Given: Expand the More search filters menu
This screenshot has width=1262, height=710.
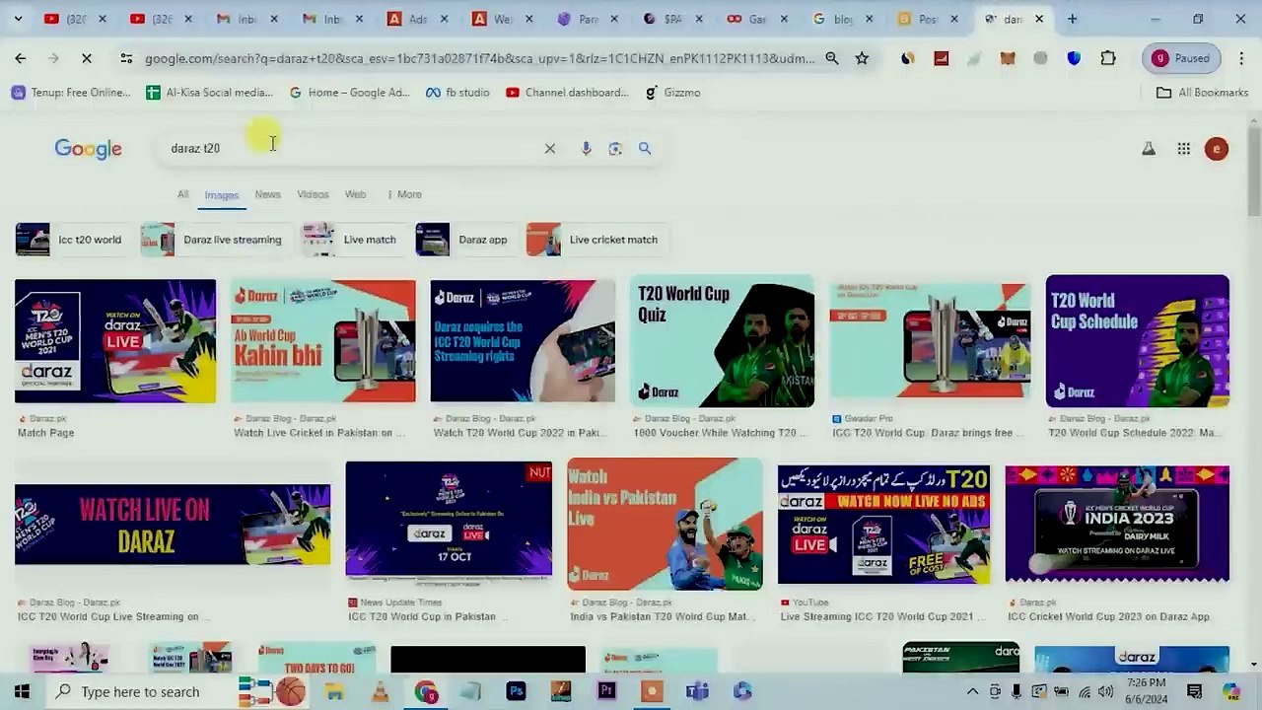Looking at the screenshot, I should click(x=404, y=194).
